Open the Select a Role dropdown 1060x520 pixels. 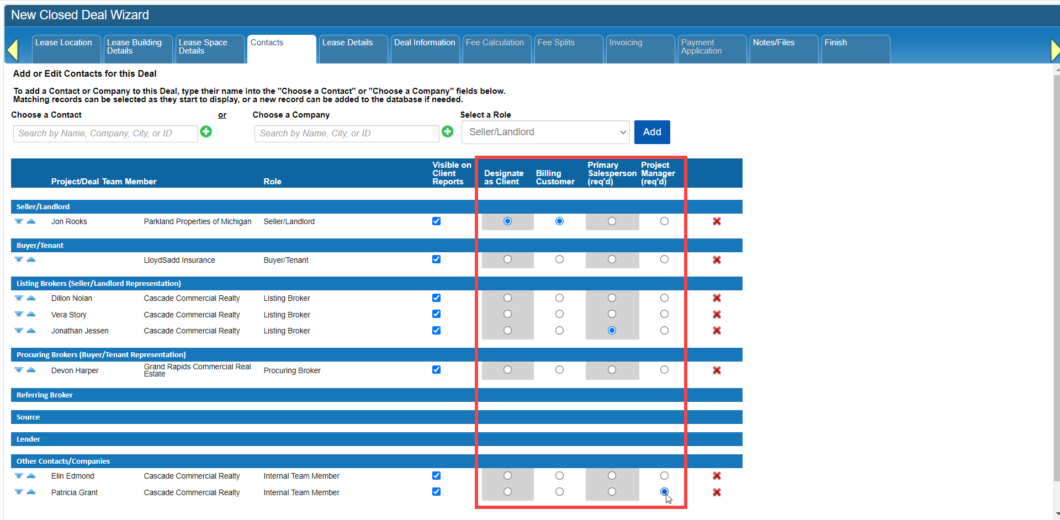[545, 132]
